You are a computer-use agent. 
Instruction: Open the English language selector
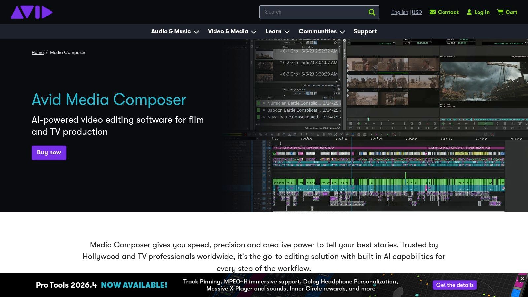click(x=400, y=12)
